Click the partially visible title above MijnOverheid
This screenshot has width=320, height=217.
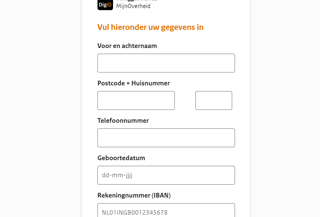[137, 1]
